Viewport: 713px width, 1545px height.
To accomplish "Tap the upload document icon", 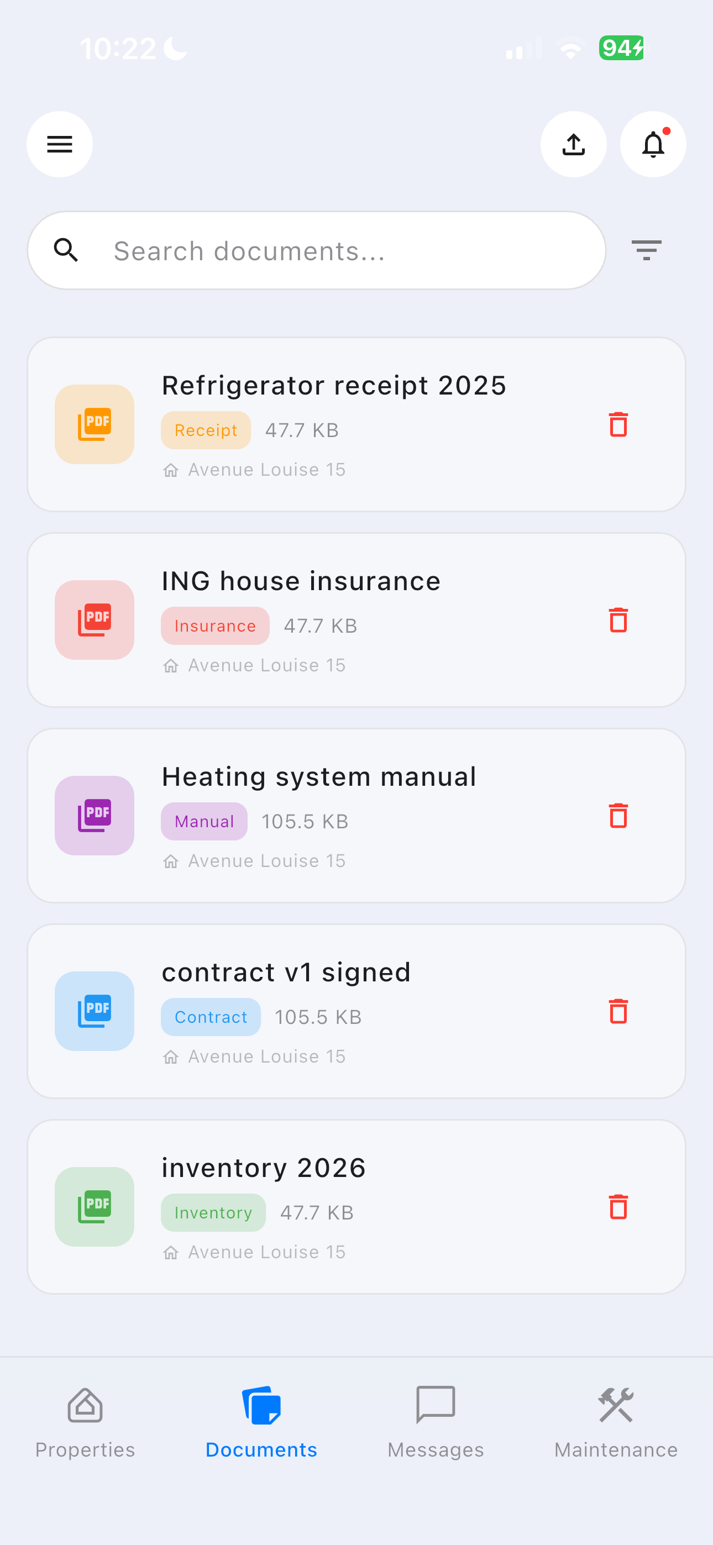I will pyautogui.click(x=573, y=145).
